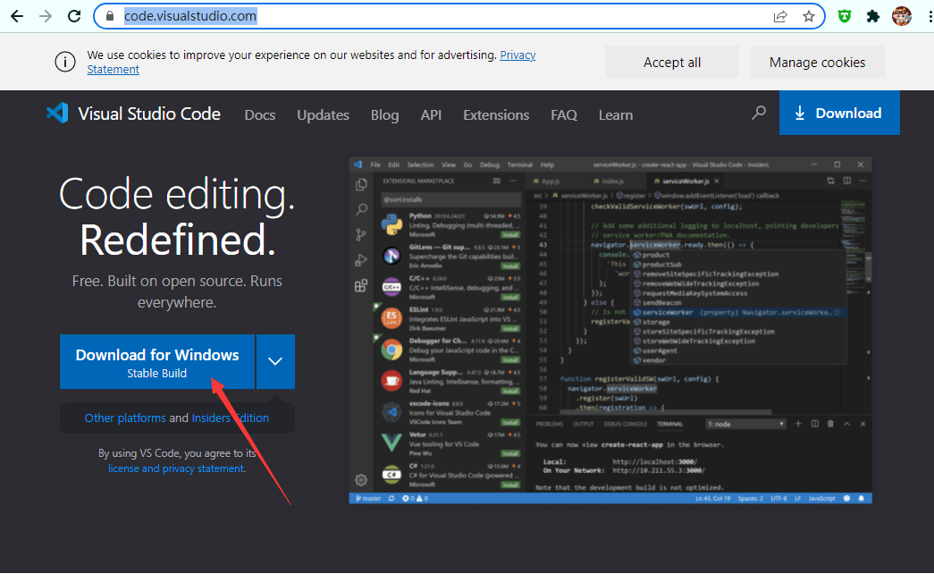Click the VS Code editor screenshot image
The height and width of the screenshot is (574, 934).
pos(610,330)
